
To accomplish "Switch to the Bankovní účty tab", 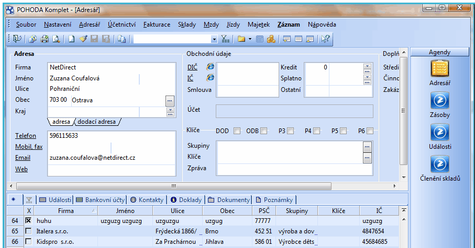I will point(101,200).
